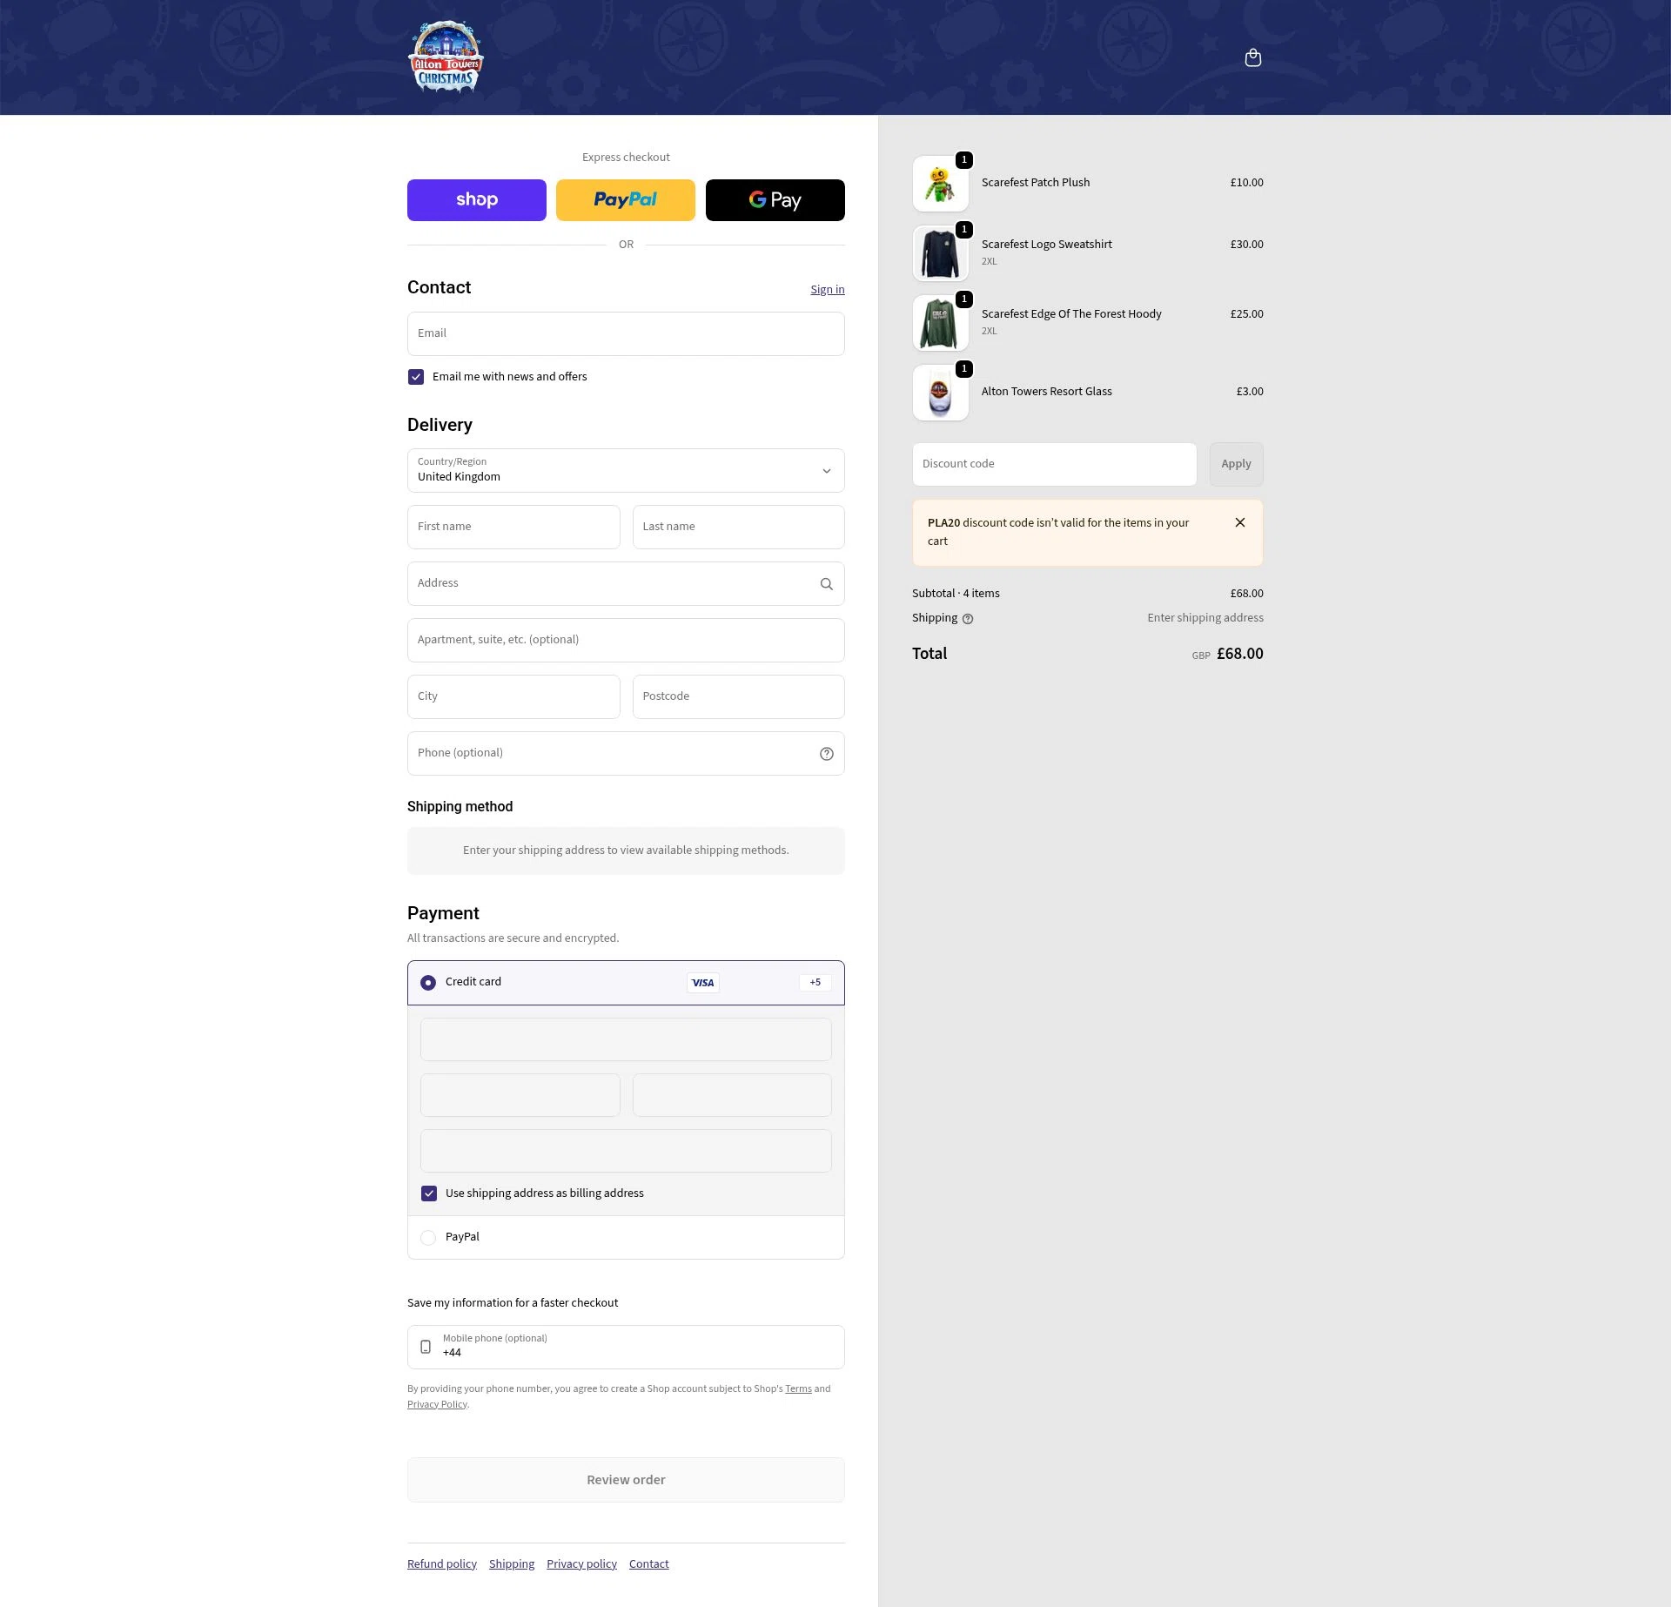This screenshot has height=1607, width=1671.
Task: Select PayPal as the payment method
Action: tap(427, 1237)
